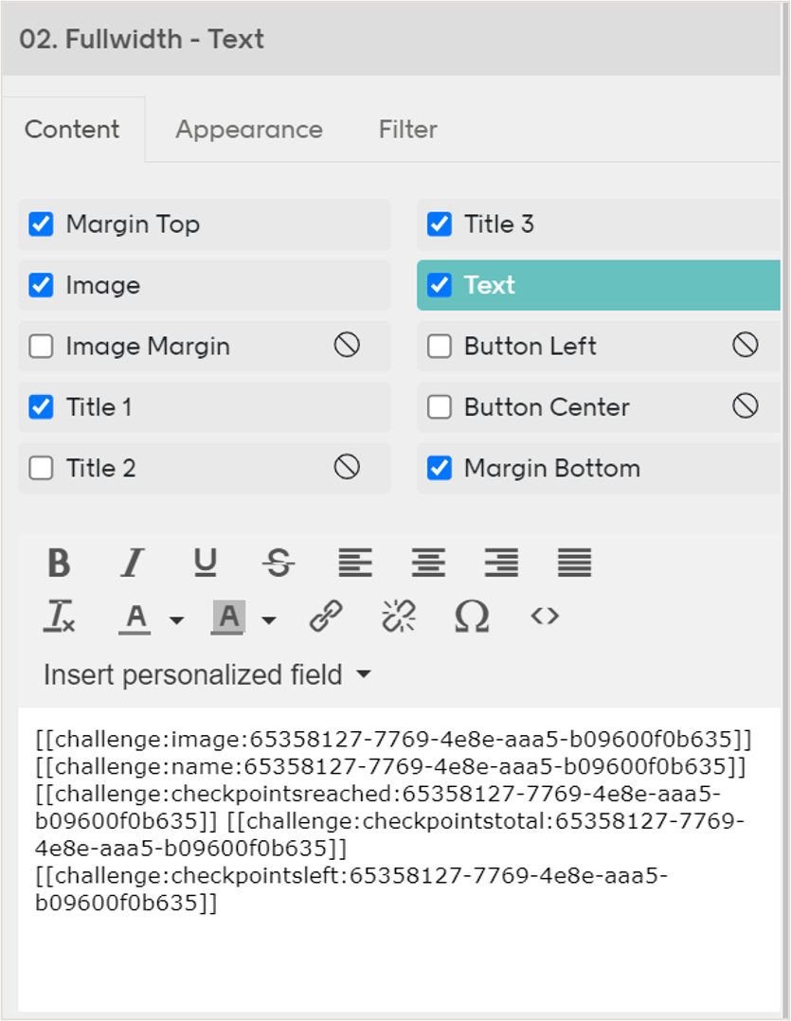Expand the background highlight color dropdown arrow
Screen dimensions: 791x1021
click(269, 620)
